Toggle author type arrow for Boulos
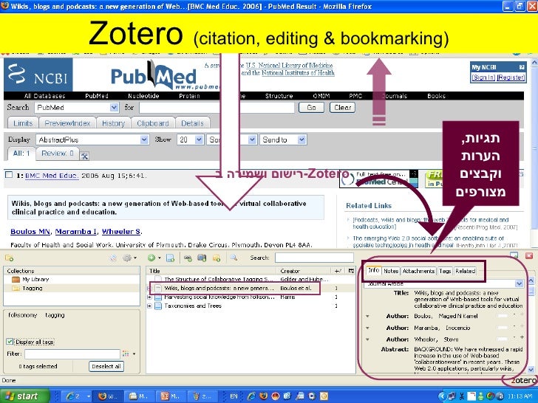Viewport: 538px width, 403px height. tap(367, 317)
